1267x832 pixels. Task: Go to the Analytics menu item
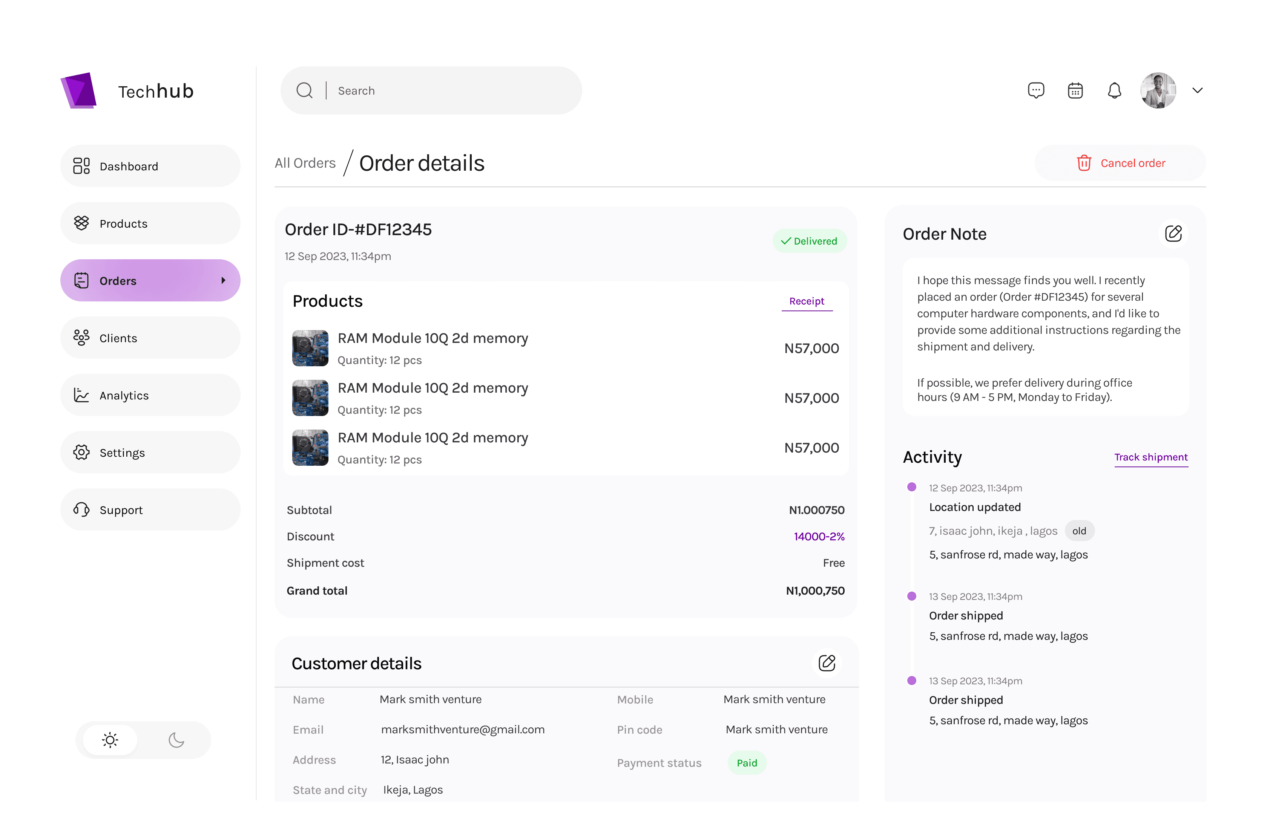pyautogui.click(x=150, y=395)
